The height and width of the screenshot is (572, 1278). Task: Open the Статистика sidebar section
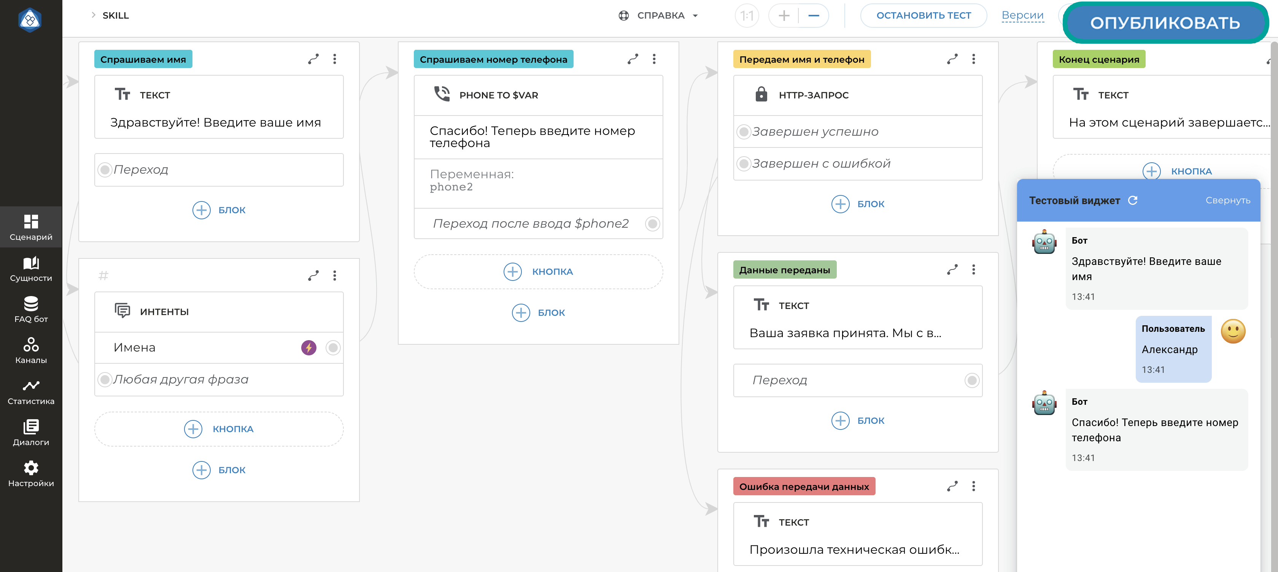click(x=31, y=391)
